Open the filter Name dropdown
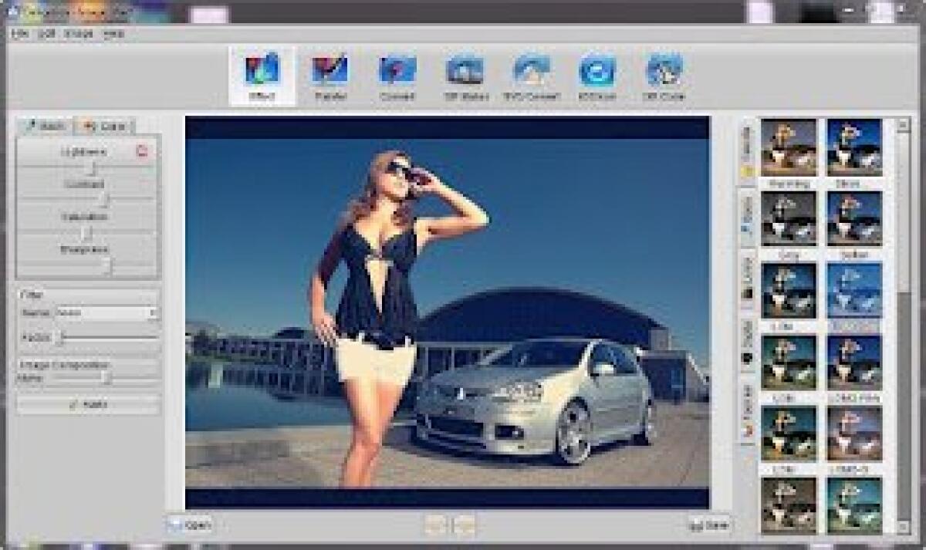 (152, 313)
